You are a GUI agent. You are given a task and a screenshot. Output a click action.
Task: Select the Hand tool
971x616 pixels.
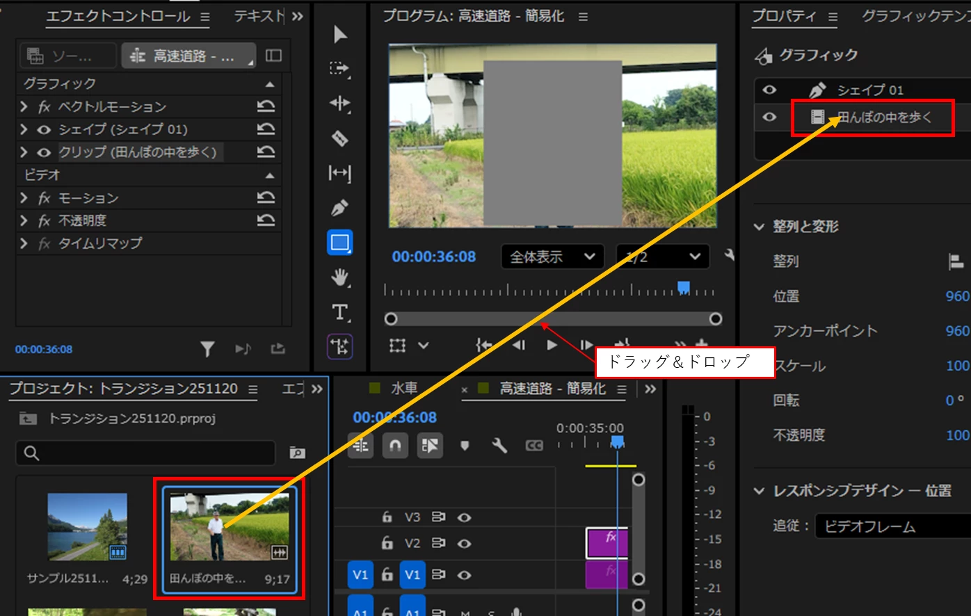340,277
